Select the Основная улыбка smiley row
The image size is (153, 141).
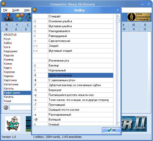coord(73,21)
